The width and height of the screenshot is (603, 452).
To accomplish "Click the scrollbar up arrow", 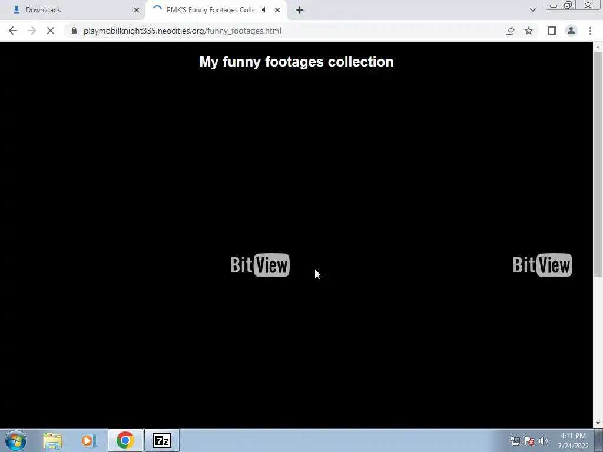I will (x=598, y=47).
